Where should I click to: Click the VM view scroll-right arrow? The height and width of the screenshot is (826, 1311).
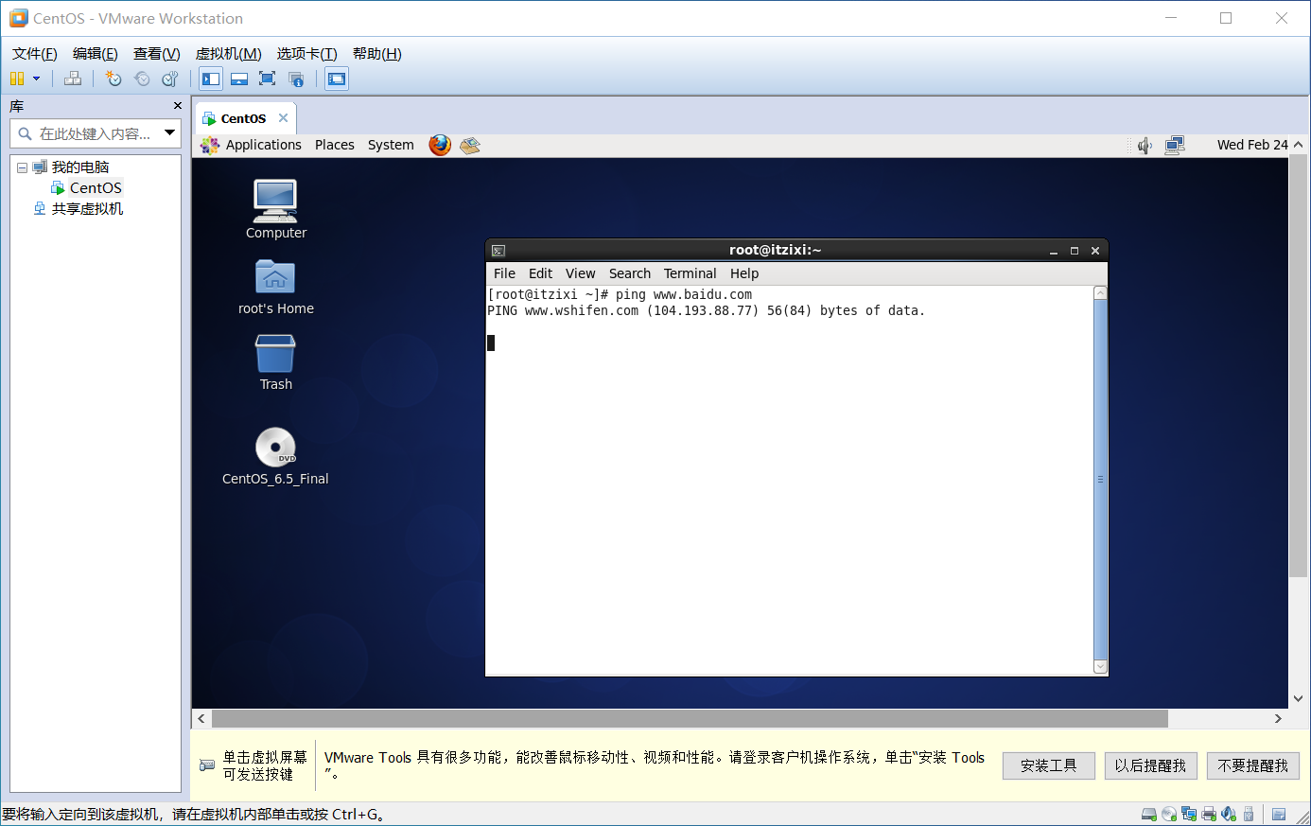[1278, 719]
